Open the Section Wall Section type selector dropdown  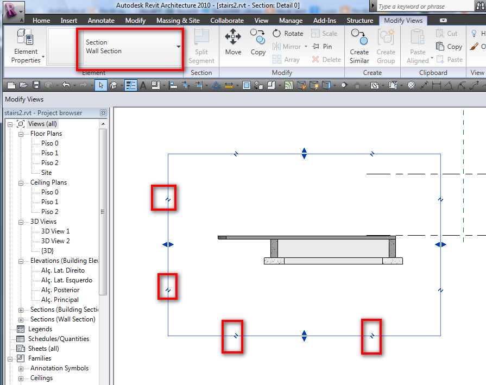click(179, 47)
